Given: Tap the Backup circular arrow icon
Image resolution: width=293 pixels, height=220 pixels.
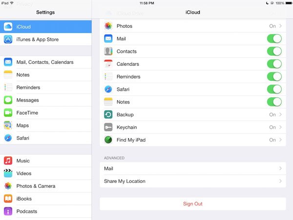Looking at the screenshot, I should point(108,115).
